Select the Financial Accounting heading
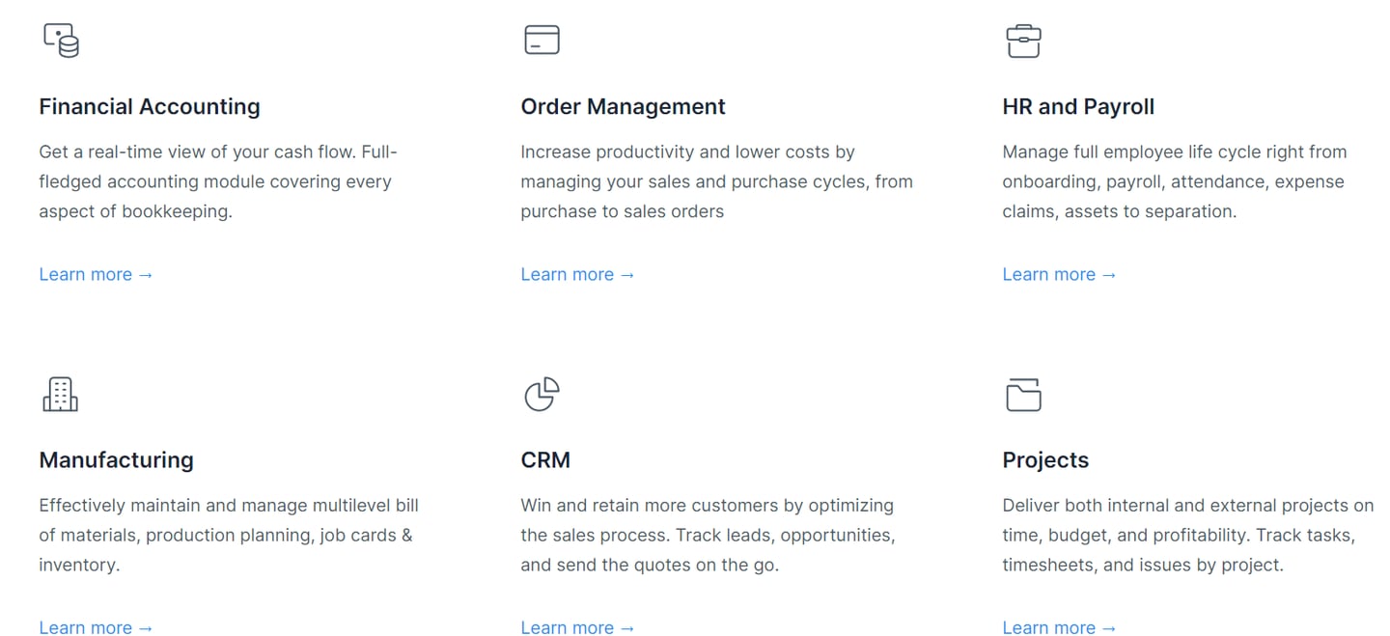This screenshot has height=636, width=1390. click(150, 106)
